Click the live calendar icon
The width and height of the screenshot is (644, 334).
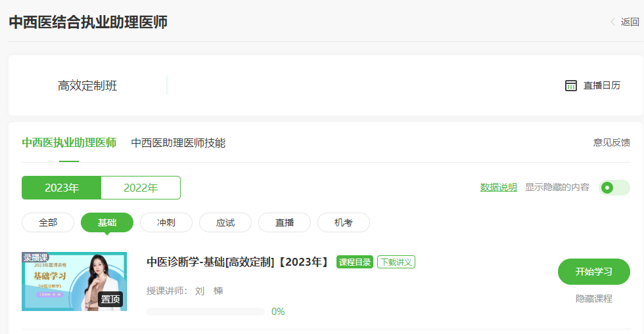[571, 85]
